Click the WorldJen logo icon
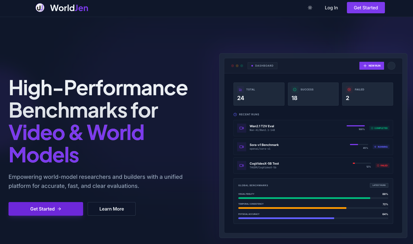 [40, 8]
